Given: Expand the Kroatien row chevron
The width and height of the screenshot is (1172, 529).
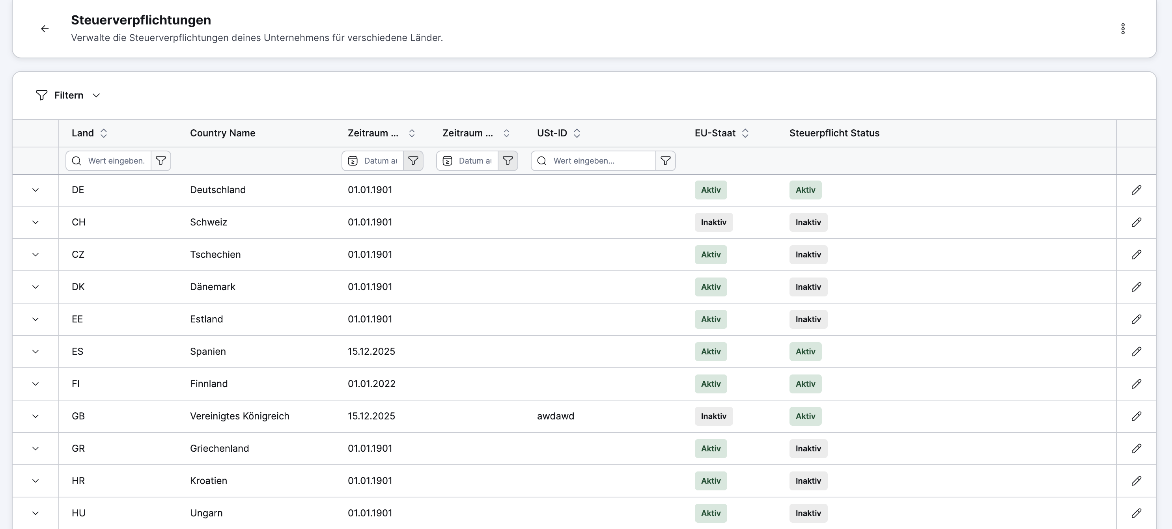Looking at the screenshot, I should point(35,481).
